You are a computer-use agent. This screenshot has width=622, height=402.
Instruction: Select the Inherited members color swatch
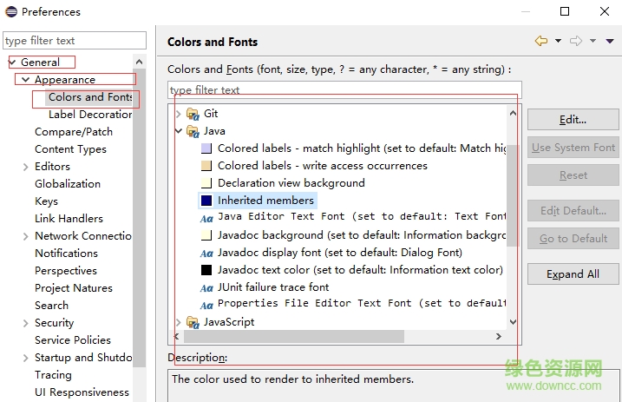(206, 201)
